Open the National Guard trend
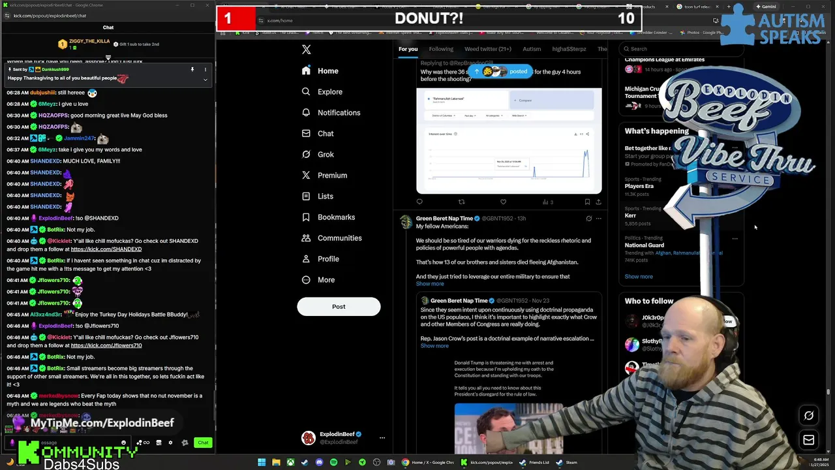 coord(644,245)
